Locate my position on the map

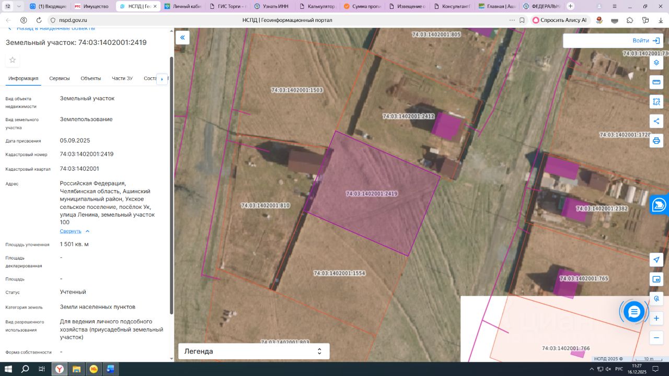(x=656, y=260)
